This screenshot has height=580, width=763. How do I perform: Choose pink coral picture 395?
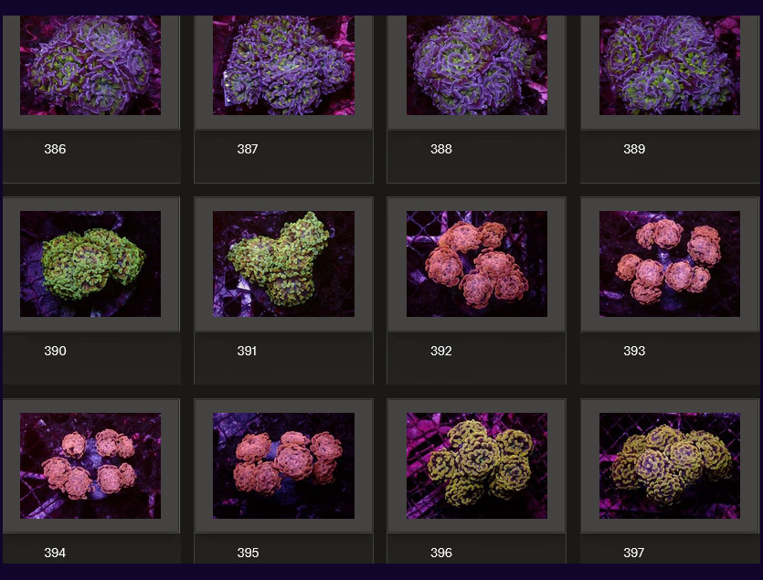283,466
